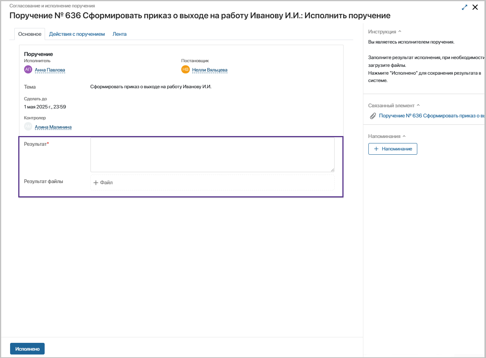
Task: Select the Основное tab
Action: tap(30, 34)
